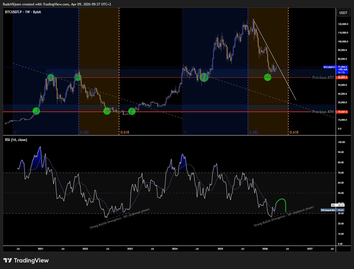The width and height of the screenshot is (354, 269).
Task: Click 120,000.0 on the price scale
Action: 344,24
